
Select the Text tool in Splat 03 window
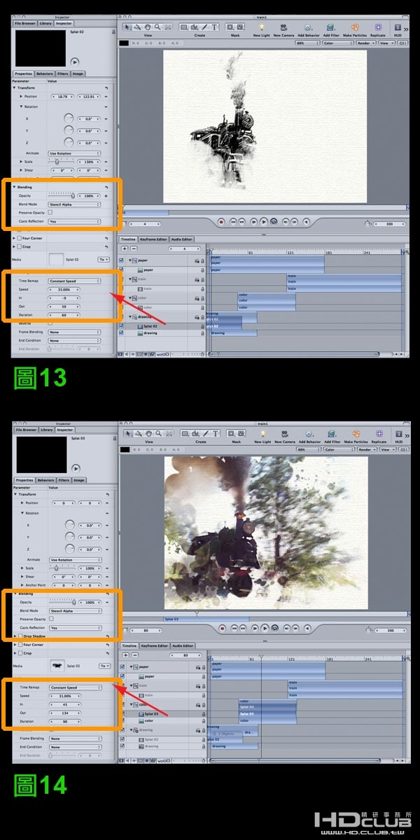(214, 434)
